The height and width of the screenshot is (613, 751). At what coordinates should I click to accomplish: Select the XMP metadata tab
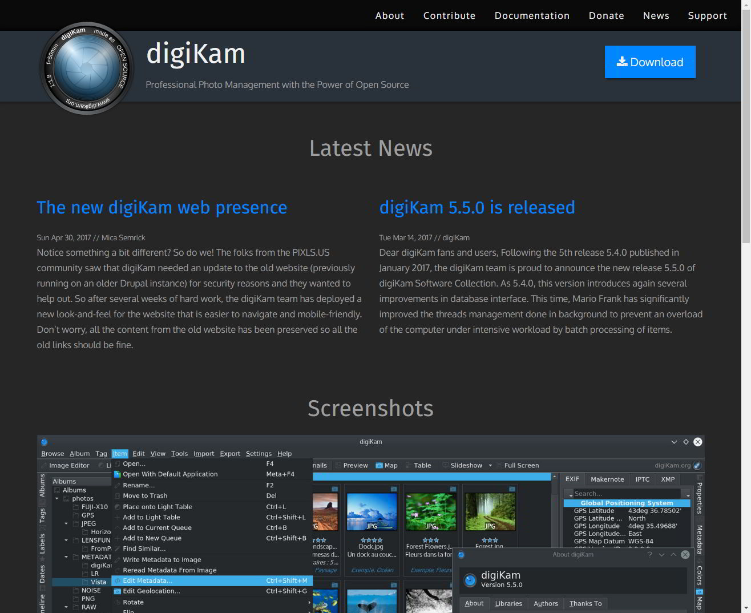(668, 479)
